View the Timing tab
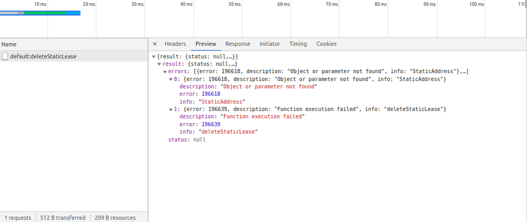Image resolution: width=527 pixels, height=222 pixels. click(298, 44)
